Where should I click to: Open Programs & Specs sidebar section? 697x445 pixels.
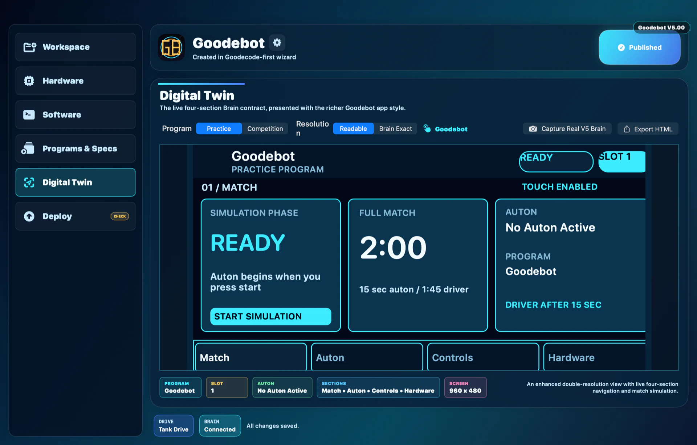[x=76, y=148]
